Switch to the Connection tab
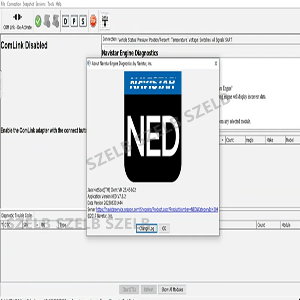The width and height of the screenshot is (300, 300). 109,39
